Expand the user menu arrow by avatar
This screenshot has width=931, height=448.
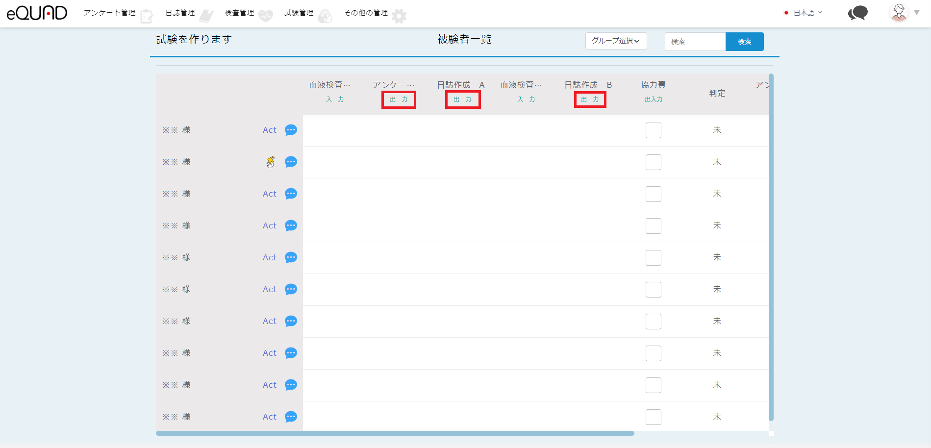coord(917,13)
